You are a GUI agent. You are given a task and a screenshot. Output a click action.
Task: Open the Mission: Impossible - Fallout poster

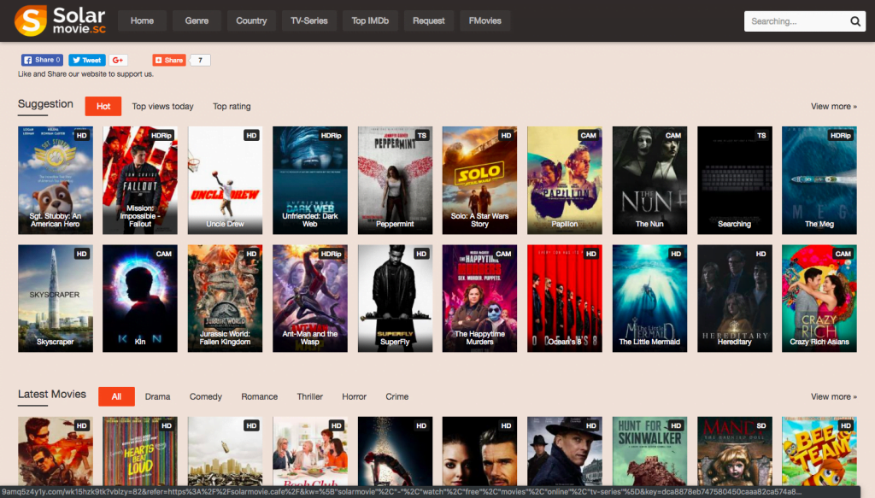tap(140, 180)
